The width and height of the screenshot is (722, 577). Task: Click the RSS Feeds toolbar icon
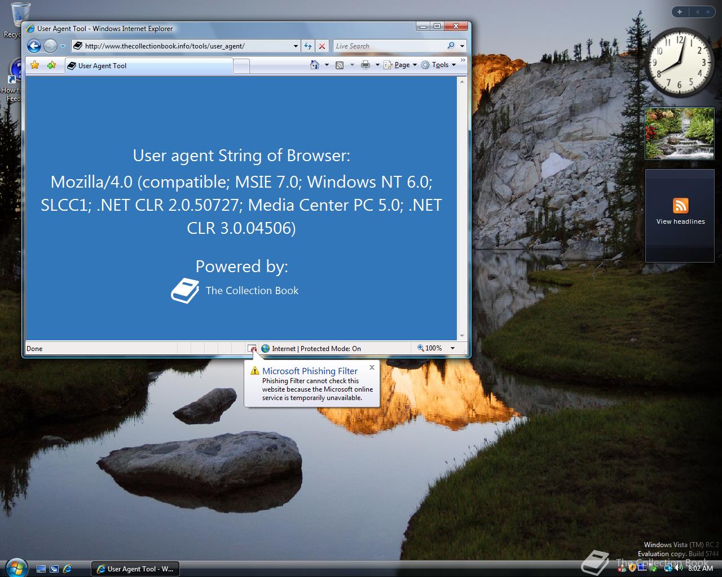340,65
